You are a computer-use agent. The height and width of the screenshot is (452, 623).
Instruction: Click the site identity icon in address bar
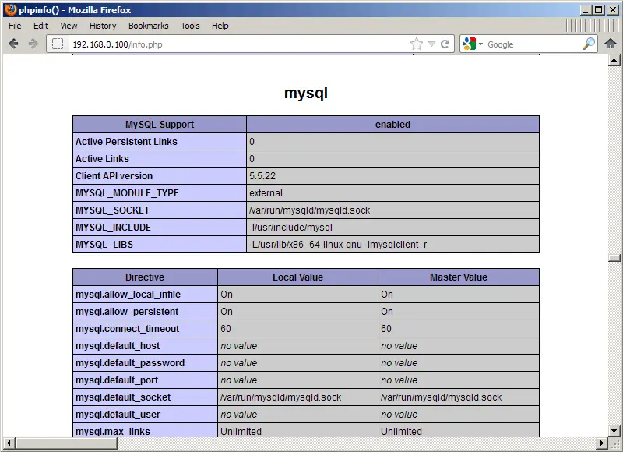tap(58, 44)
